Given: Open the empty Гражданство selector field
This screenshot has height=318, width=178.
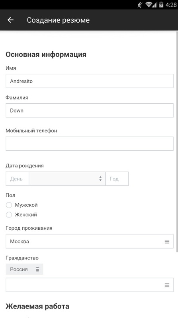Looking at the screenshot, I should pos(90,285).
